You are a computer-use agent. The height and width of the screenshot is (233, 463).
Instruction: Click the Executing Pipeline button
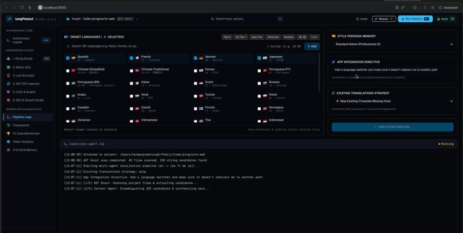coord(393,127)
